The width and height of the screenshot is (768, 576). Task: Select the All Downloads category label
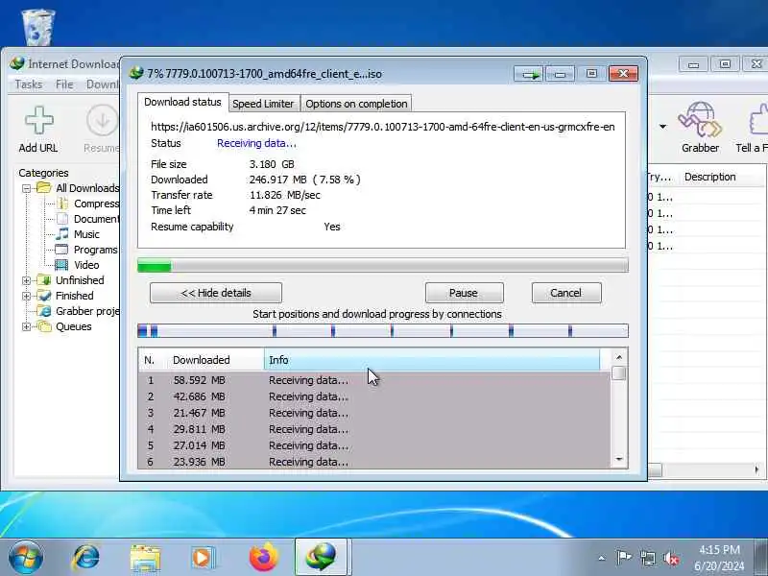pyautogui.click(x=87, y=188)
